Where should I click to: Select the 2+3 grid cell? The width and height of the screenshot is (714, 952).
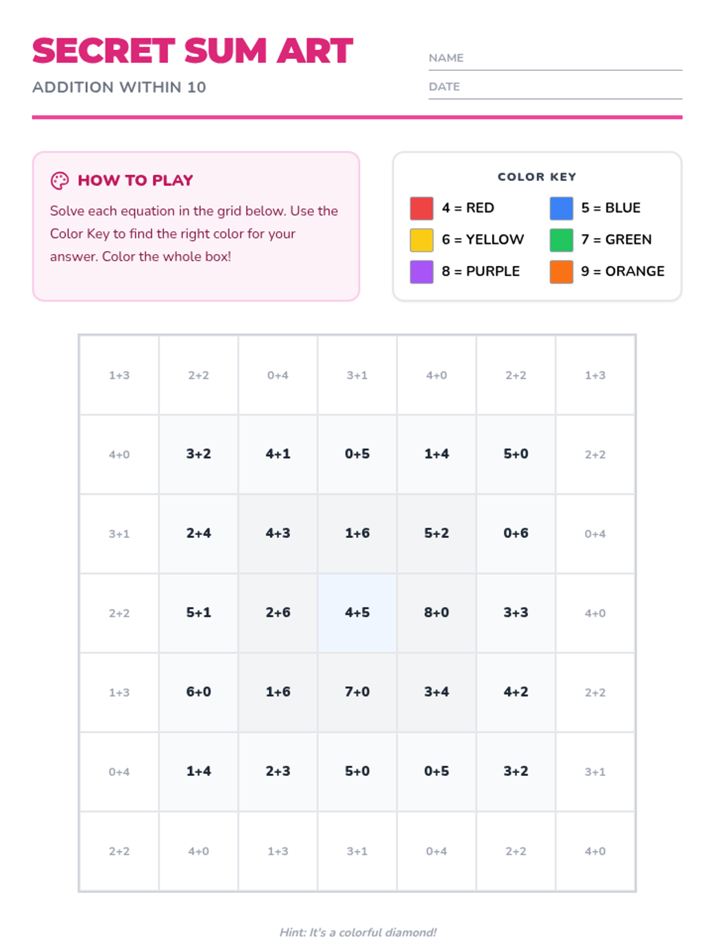278,771
